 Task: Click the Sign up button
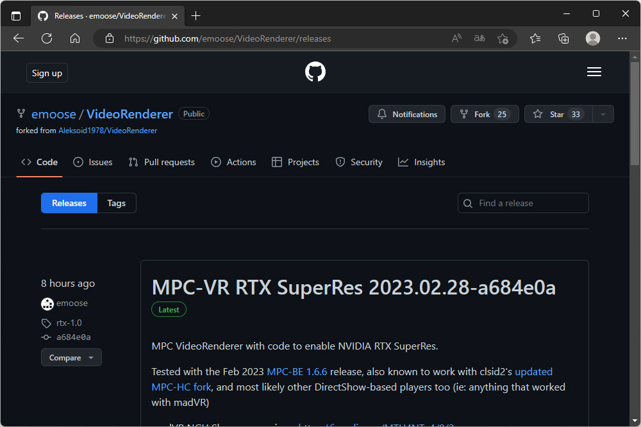click(46, 72)
